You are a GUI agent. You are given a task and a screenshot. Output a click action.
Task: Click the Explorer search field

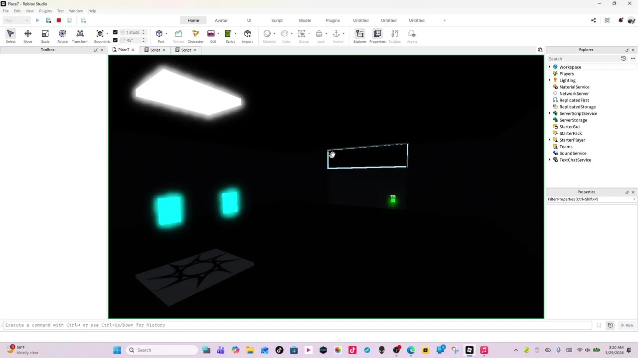point(583,59)
